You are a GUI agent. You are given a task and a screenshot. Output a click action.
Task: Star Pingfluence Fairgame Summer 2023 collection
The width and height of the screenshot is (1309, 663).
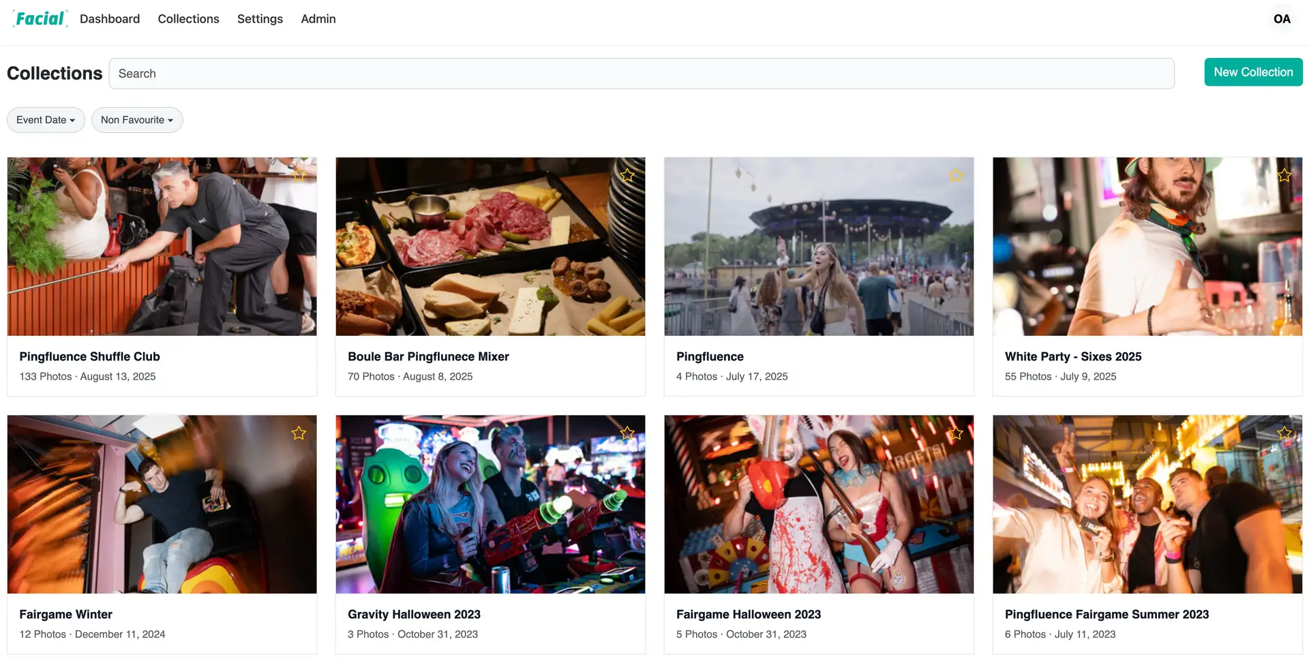pos(1284,433)
